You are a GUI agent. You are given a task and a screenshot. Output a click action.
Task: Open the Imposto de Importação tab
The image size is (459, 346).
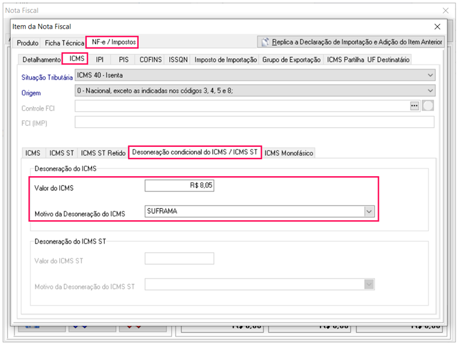tap(225, 60)
